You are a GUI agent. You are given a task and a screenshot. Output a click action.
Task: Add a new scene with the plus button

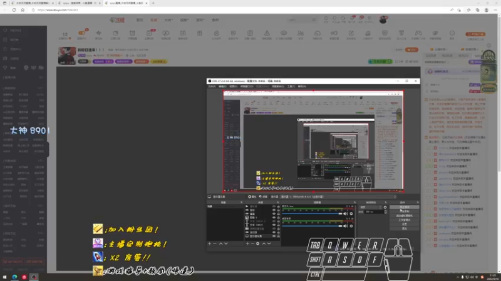(210, 244)
